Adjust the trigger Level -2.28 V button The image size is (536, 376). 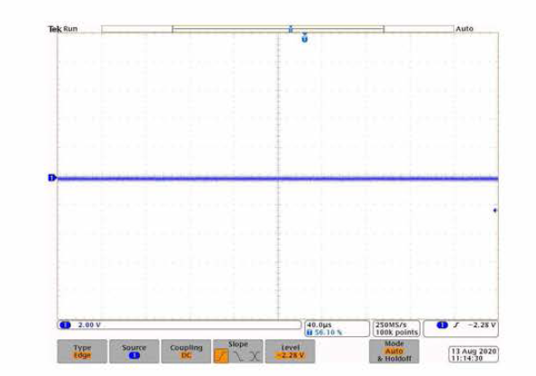[x=291, y=352]
